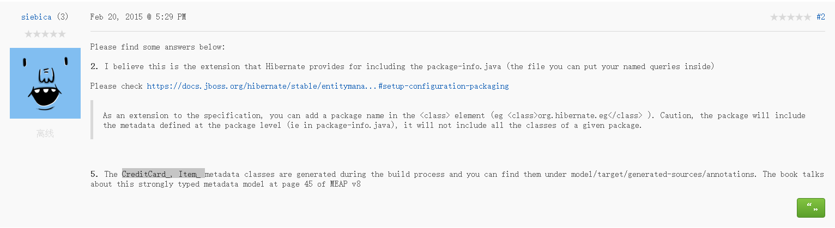Rate post with second star beside #2
This screenshot has height=228, width=835.
coord(783,17)
